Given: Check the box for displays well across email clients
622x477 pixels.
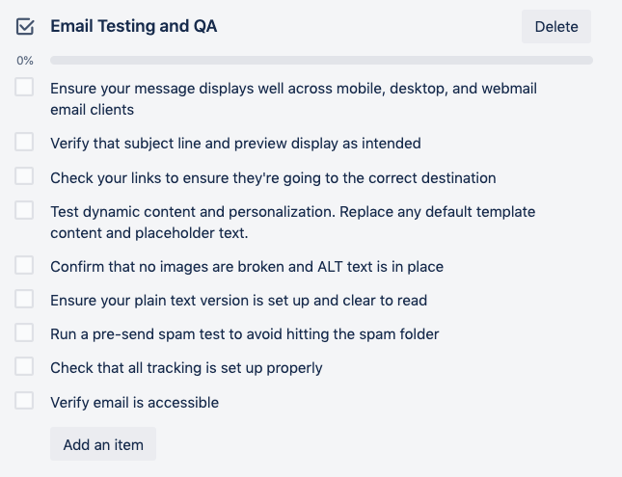Looking at the screenshot, I should coord(25,88).
